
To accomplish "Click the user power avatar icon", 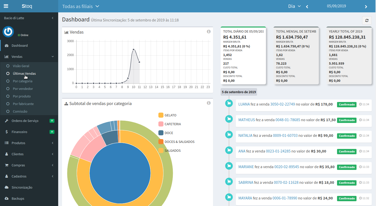I will pos(8,32).
